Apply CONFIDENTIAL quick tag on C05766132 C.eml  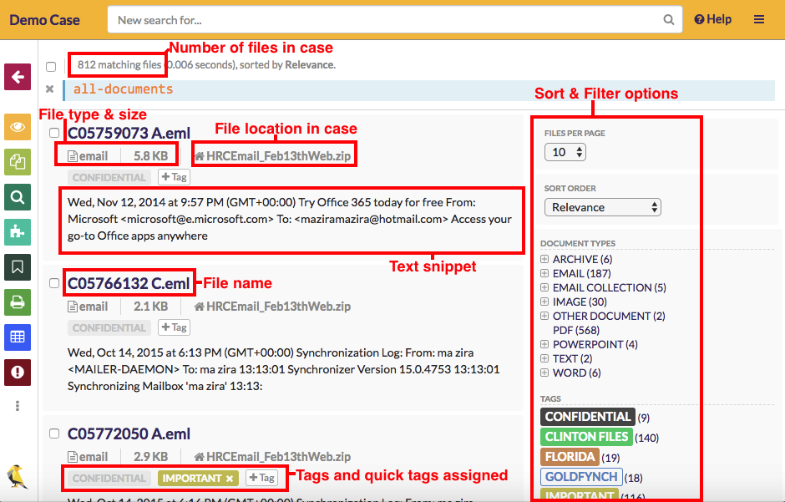click(x=109, y=327)
